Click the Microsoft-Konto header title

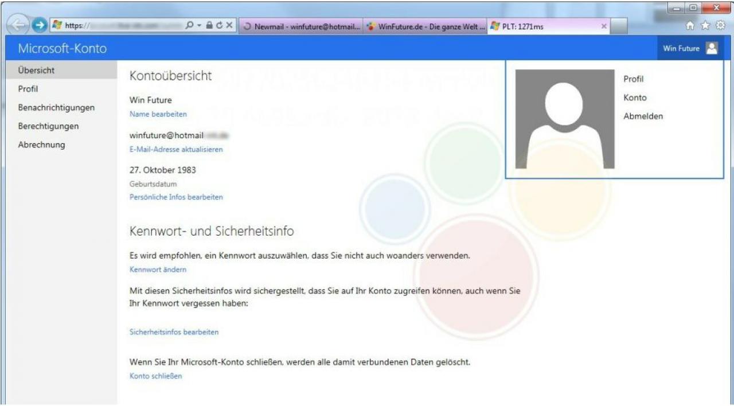click(63, 48)
